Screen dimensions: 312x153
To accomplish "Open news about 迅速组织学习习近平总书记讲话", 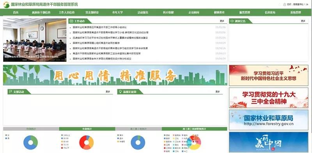I will (110, 38).
